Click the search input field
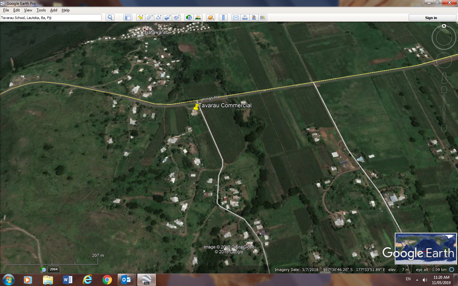The width and height of the screenshot is (458, 286). 51,18
